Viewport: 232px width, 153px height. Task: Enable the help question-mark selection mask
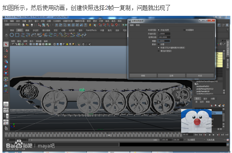(x=85, y=25)
